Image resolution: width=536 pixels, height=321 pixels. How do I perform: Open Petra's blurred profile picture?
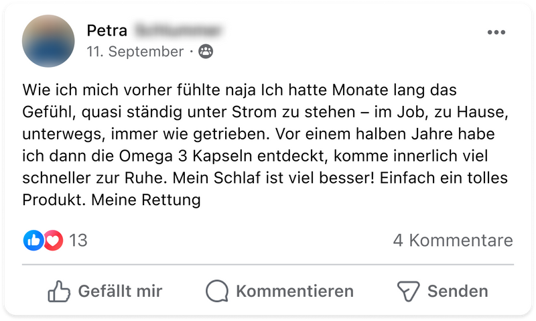(48, 41)
